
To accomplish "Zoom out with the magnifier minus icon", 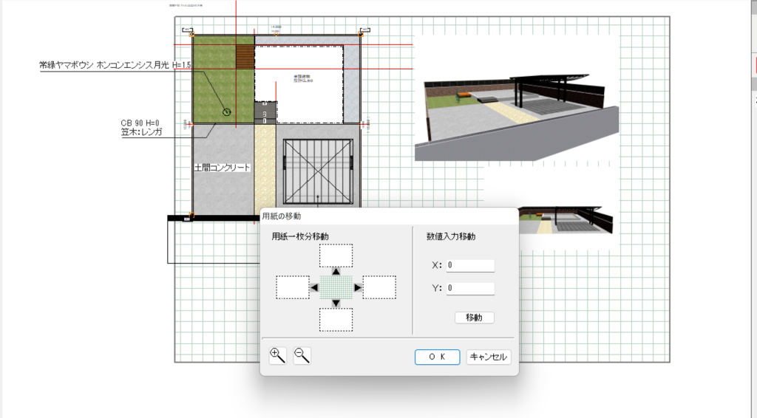I will click(302, 355).
